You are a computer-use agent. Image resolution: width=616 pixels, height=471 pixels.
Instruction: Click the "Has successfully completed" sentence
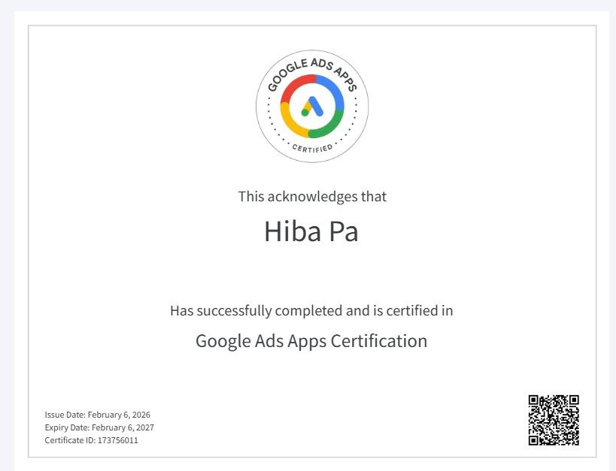point(311,310)
